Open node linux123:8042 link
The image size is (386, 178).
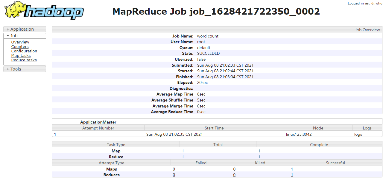coord(299,134)
